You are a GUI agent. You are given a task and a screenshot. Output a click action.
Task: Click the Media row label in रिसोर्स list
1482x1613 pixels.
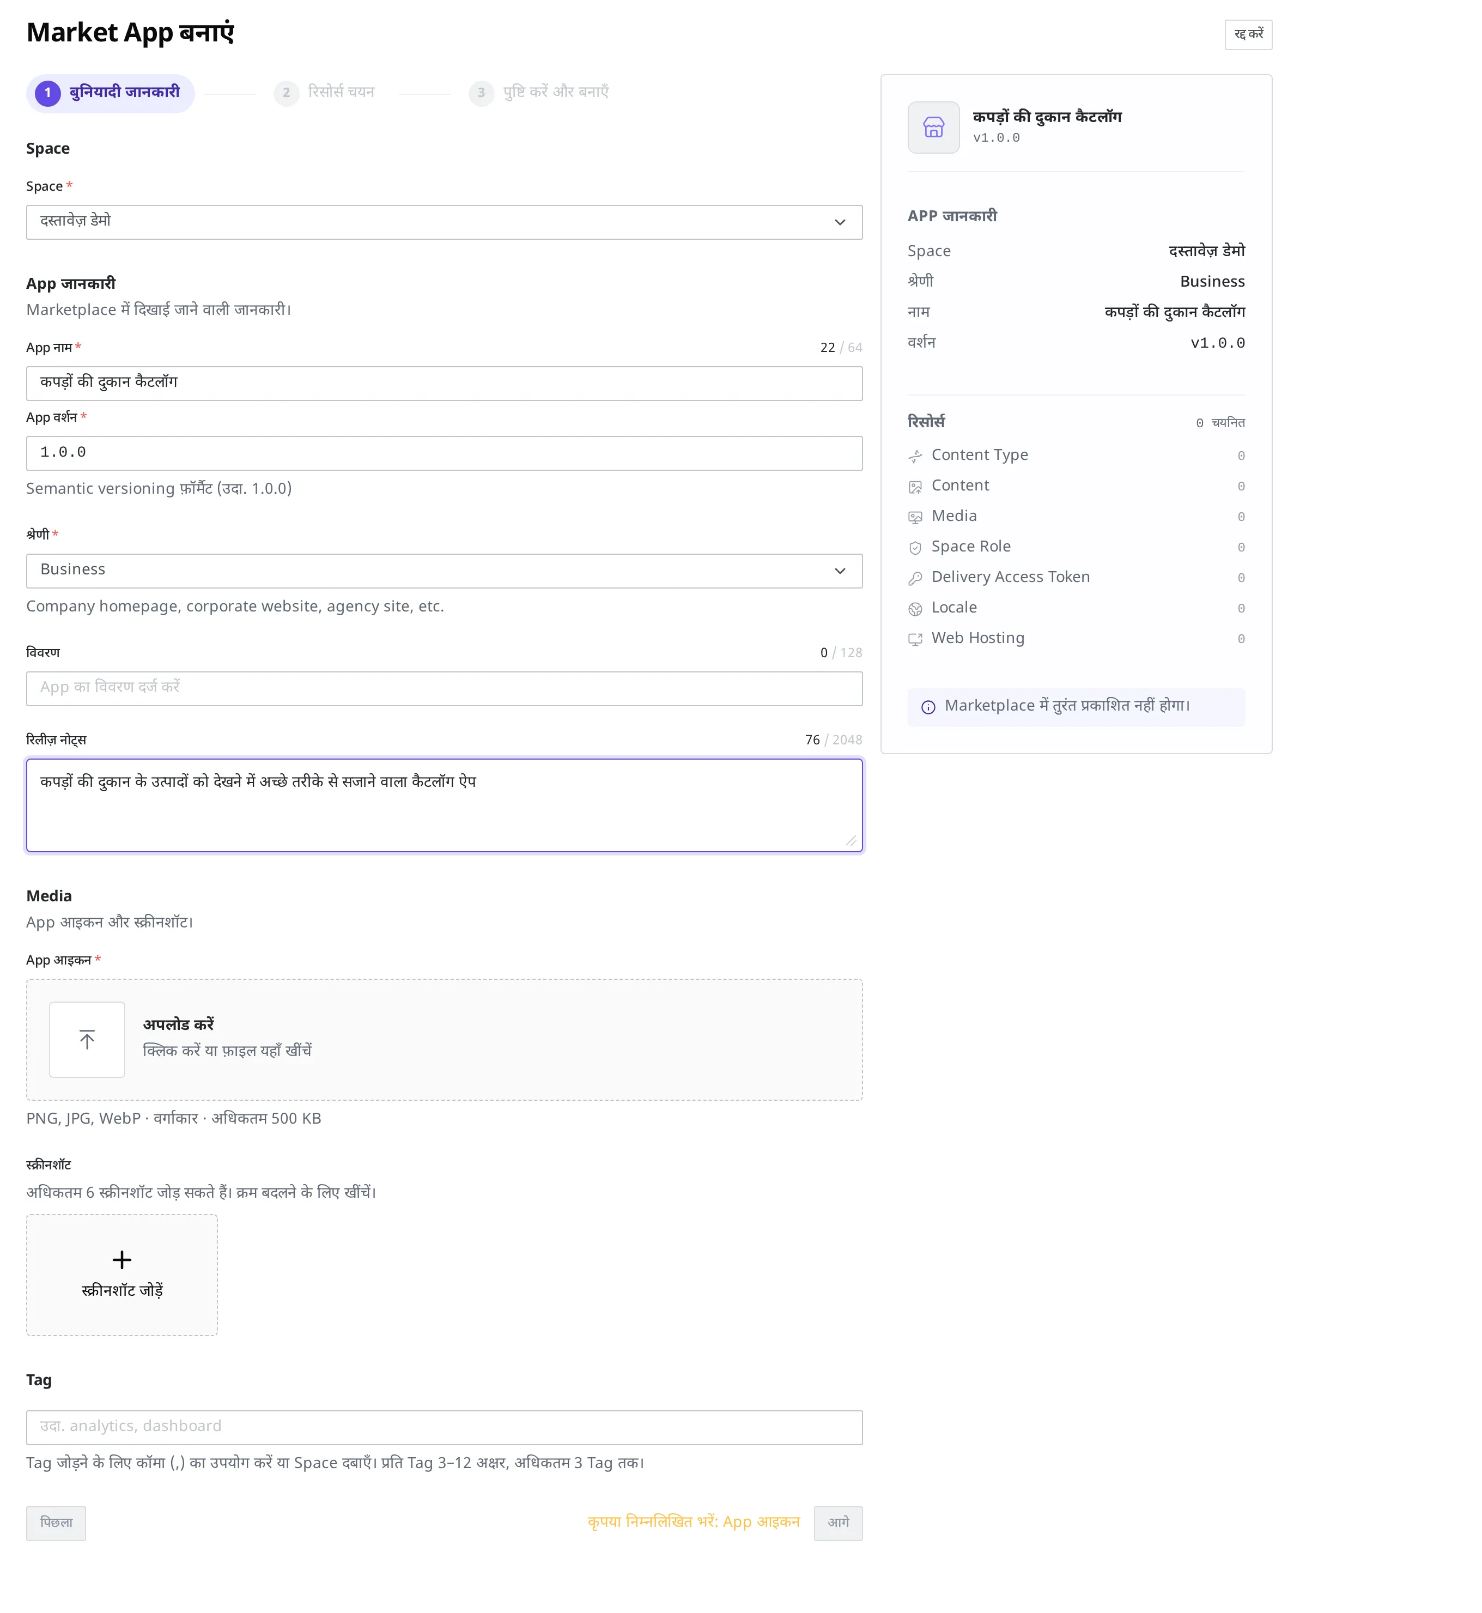coord(953,516)
